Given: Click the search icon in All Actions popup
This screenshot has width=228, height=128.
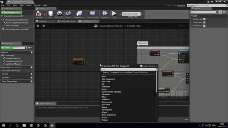Looking at the screenshot, I should 156,69.
